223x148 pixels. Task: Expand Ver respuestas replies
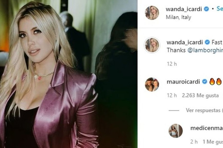coord(204,110)
